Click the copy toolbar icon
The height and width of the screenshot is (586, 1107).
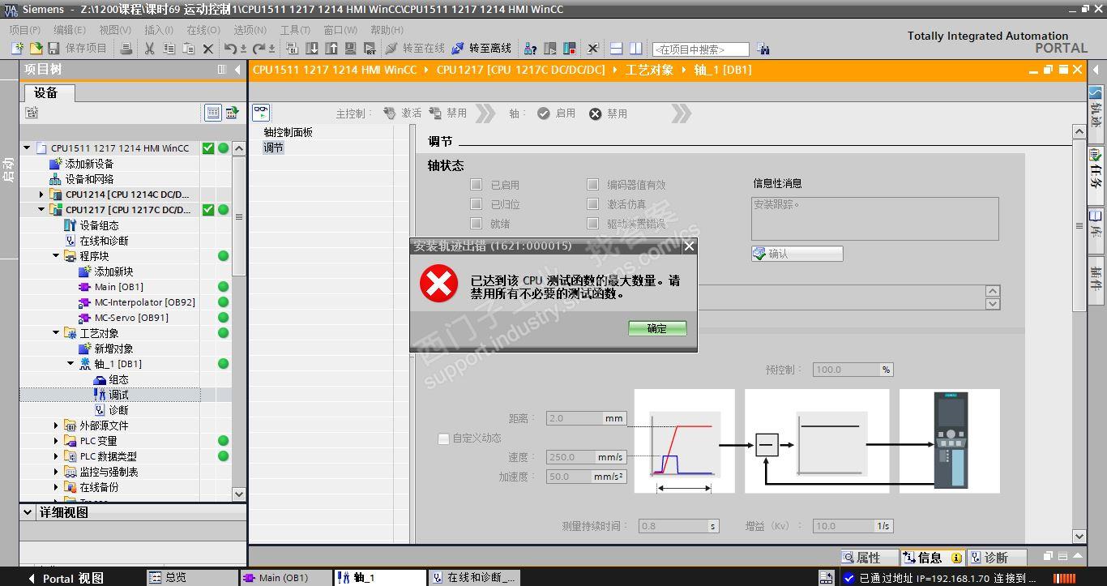[169, 49]
